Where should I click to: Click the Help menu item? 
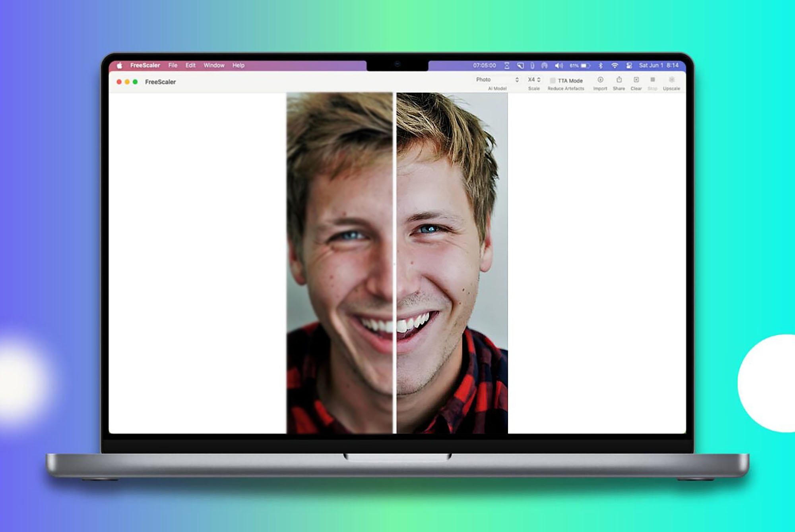[238, 66]
